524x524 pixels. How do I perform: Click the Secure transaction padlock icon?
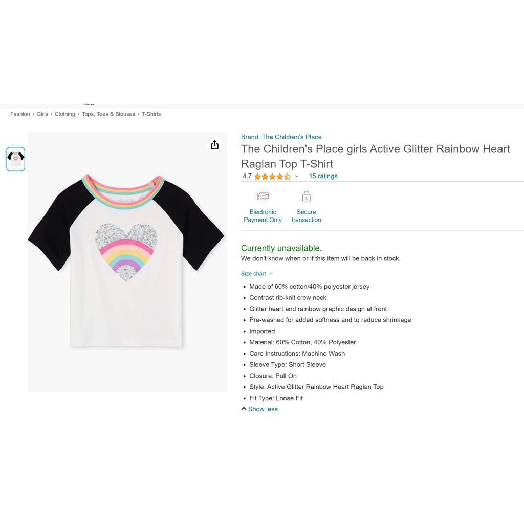(307, 196)
